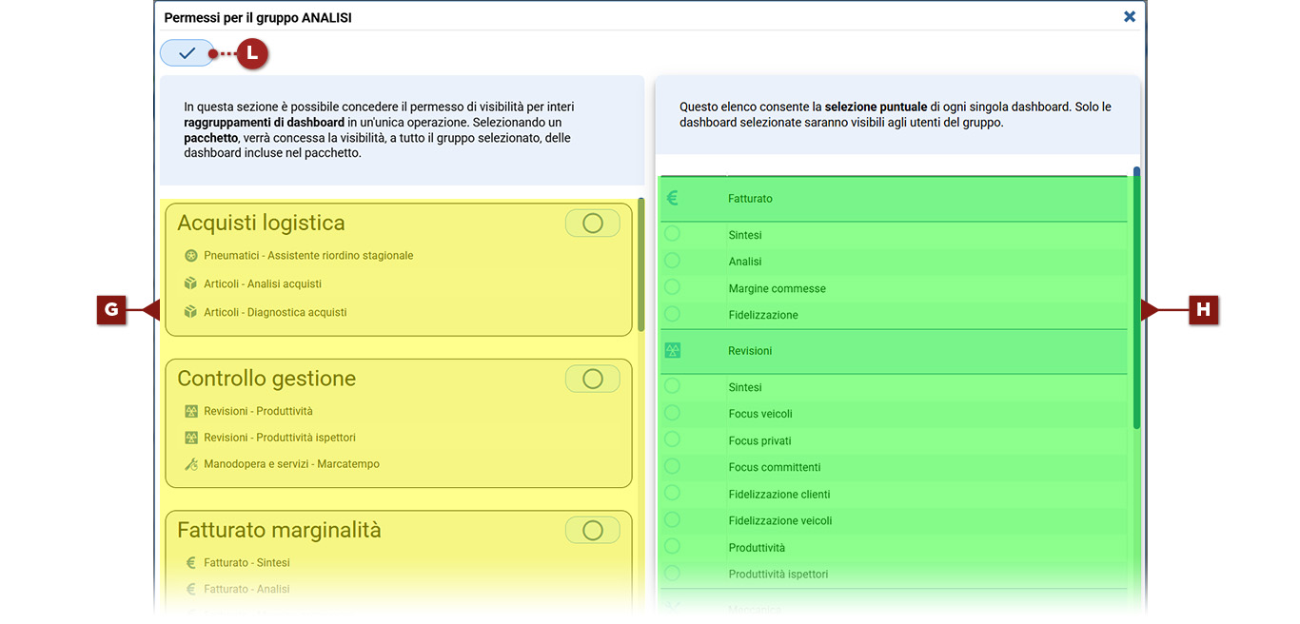Select the Produttività ispettori radio in the Revisioni list
The image size is (1300, 624).
tap(672, 573)
